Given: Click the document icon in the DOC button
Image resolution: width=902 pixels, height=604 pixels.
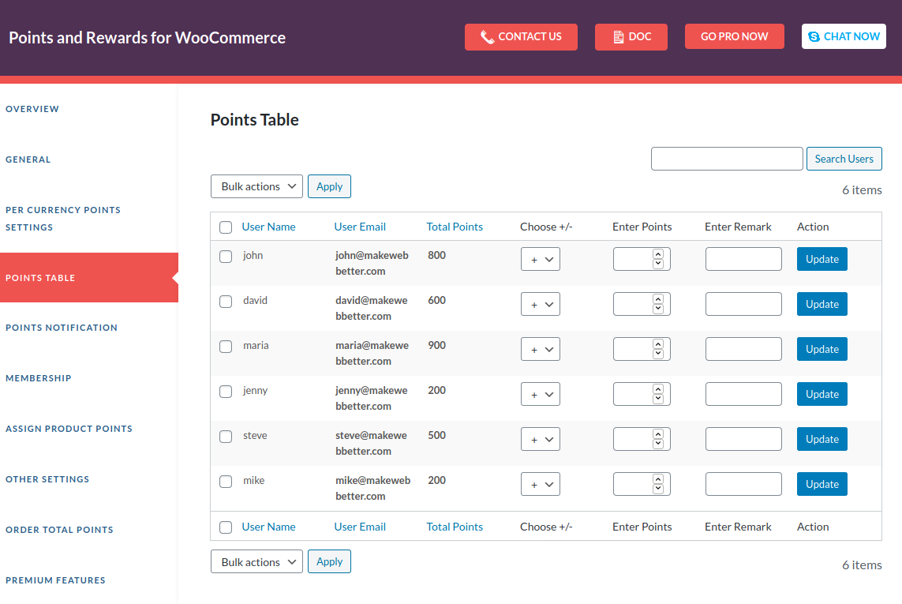Looking at the screenshot, I should tap(619, 37).
